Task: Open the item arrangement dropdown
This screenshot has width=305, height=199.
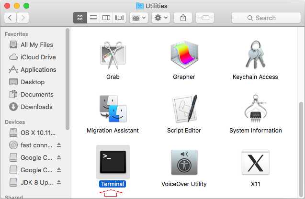Action: [139, 18]
